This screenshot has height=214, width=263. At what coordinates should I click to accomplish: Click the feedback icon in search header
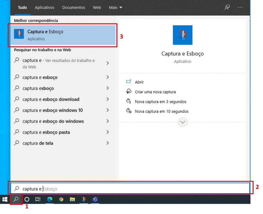[x=227, y=7]
